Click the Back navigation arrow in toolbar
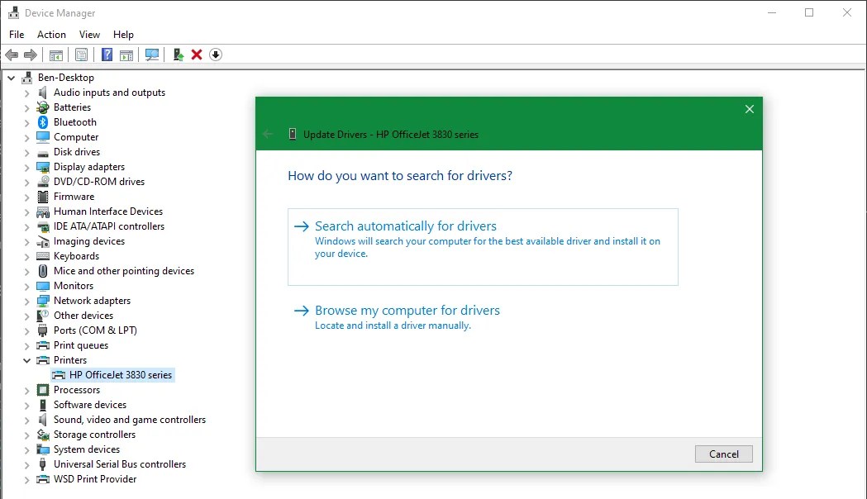867x499 pixels. 12,55
